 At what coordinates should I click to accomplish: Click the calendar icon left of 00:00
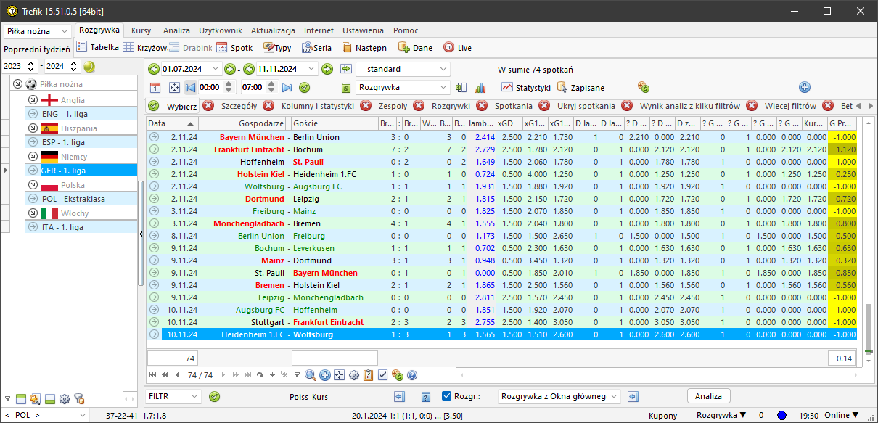(x=155, y=88)
